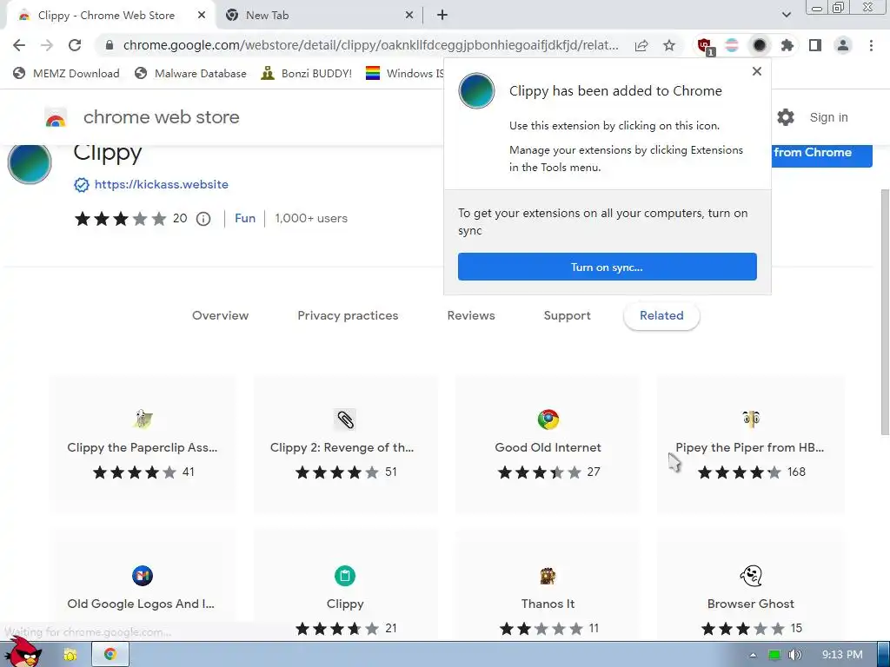Click the Sign in link

click(828, 117)
